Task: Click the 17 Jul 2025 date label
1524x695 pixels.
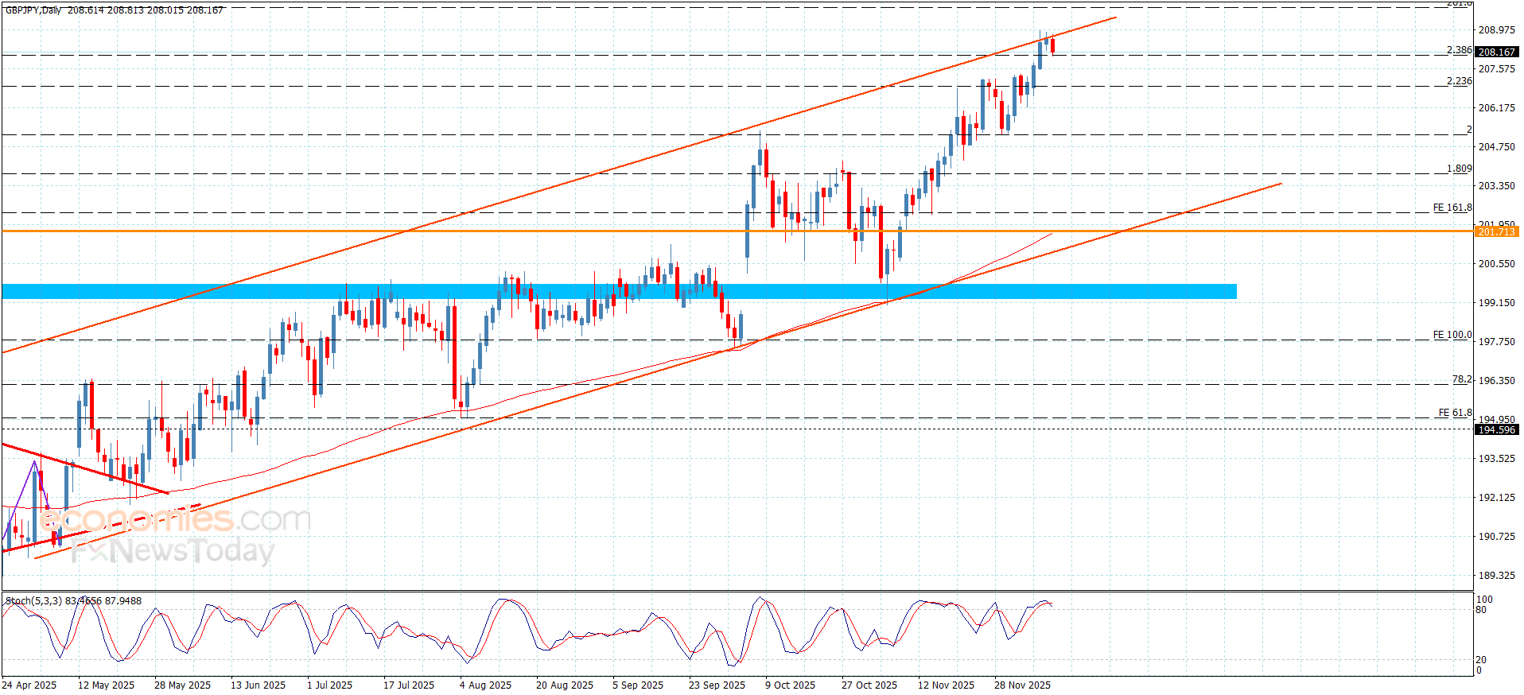Action: (409, 685)
